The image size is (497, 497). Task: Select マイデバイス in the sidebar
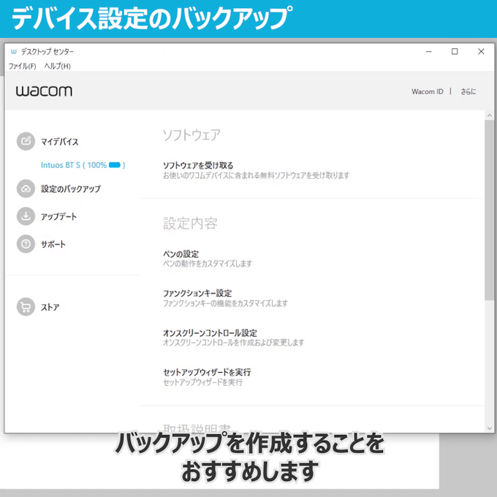[x=59, y=141]
